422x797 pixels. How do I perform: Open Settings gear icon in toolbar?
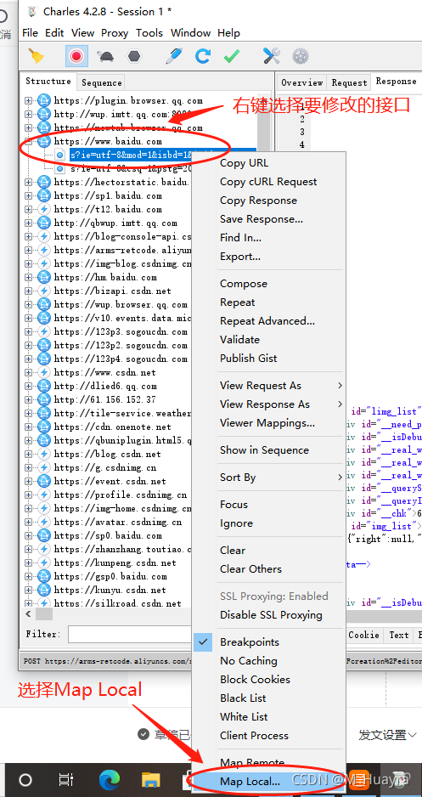(301, 56)
